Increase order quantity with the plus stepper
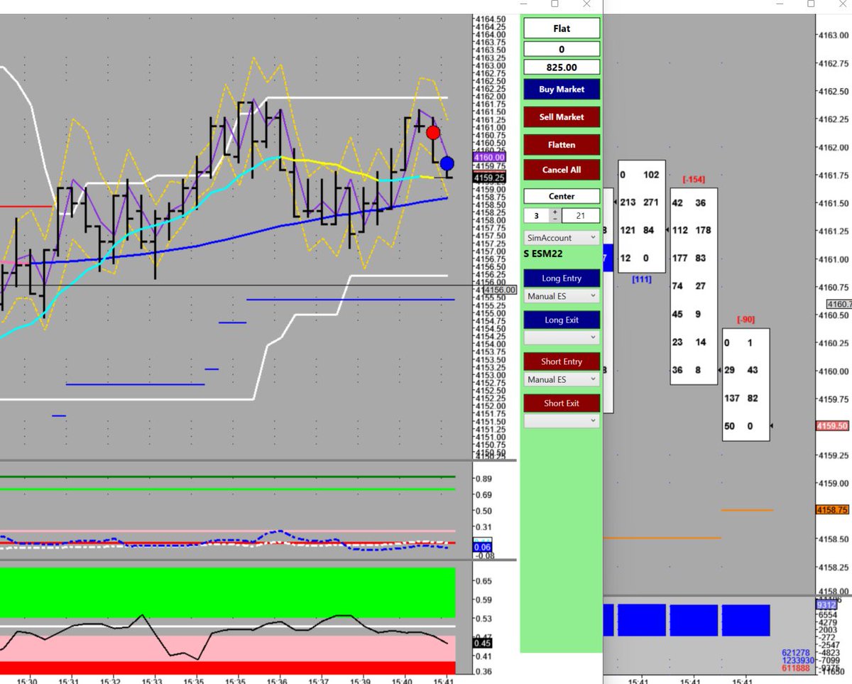Viewport: 852px width, 684px height. tap(555, 212)
